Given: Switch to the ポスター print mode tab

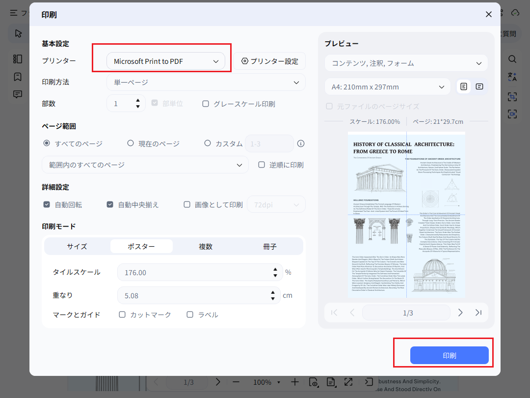Looking at the screenshot, I should tap(141, 246).
